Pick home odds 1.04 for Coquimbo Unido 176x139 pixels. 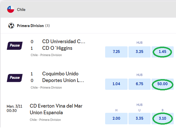116,84
